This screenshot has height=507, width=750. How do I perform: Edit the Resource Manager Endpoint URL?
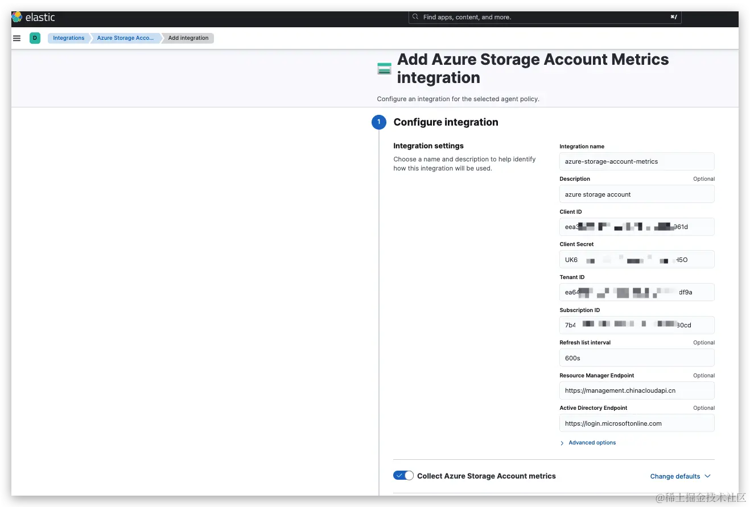tap(636, 390)
